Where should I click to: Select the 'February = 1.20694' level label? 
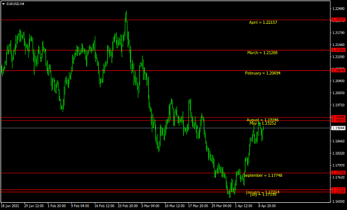click(x=263, y=73)
